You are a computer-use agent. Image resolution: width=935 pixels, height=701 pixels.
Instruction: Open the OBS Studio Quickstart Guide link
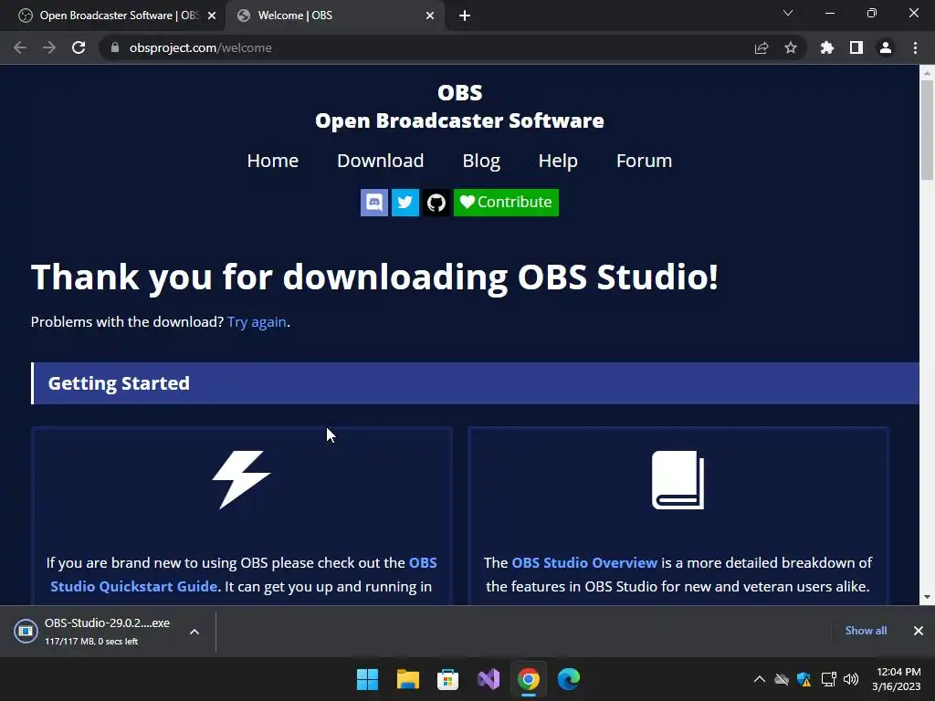[x=133, y=586]
